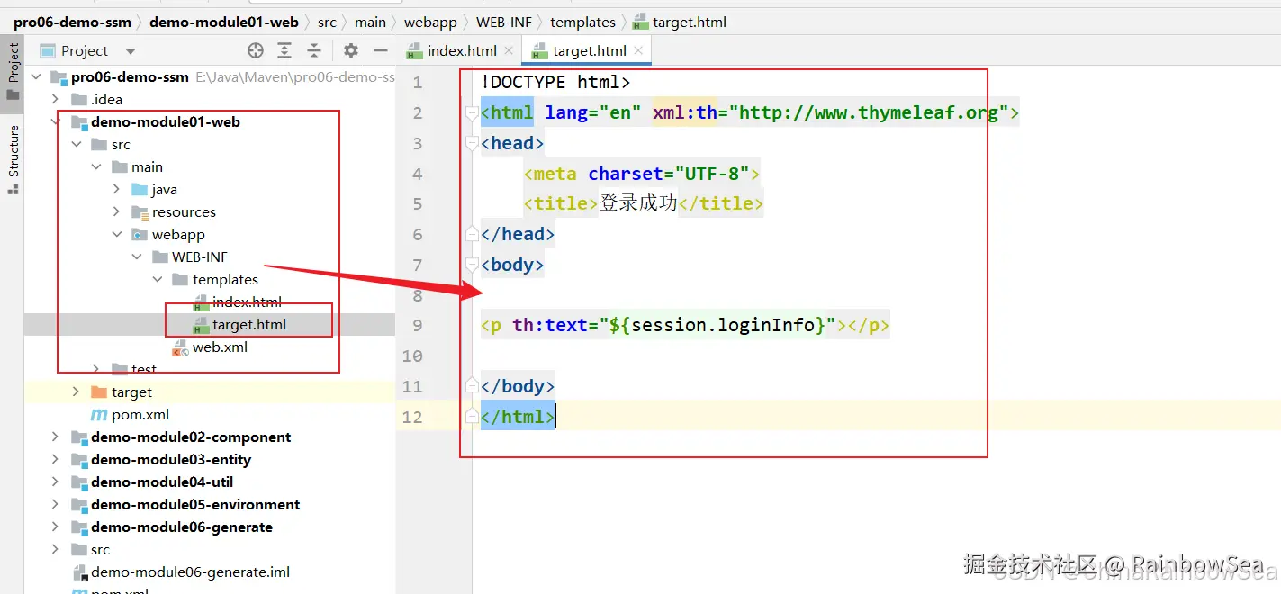Click the .idea folder icon
The image size is (1281, 594).
coord(79,100)
